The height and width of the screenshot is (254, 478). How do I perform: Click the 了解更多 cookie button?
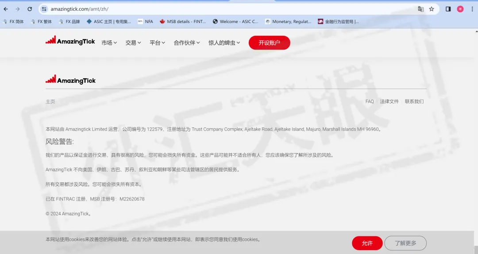click(x=405, y=243)
